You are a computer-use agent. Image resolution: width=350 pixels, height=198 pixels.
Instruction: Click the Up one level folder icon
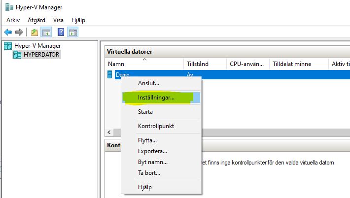pyautogui.click(x=35, y=33)
